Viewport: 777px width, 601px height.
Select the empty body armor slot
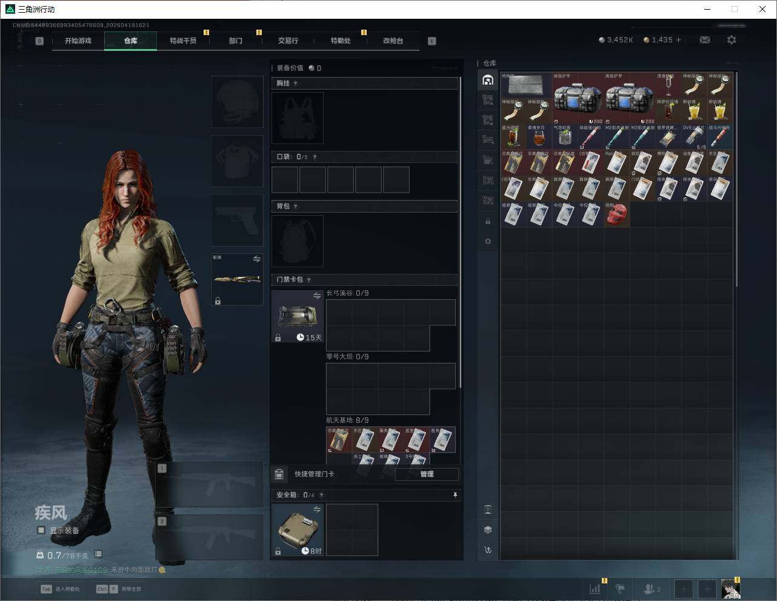(238, 161)
